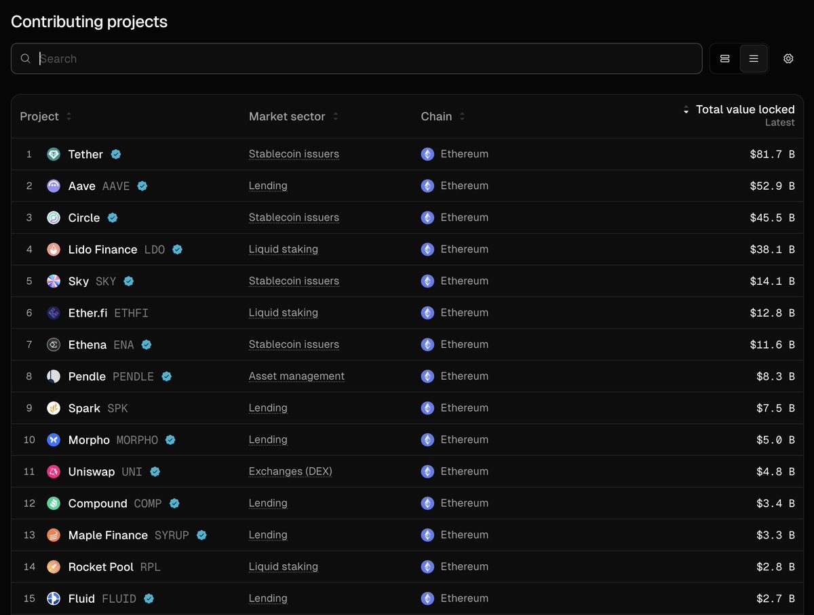Open table settings gear icon
Viewport: 814px width, 615px height.
click(x=788, y=59)
